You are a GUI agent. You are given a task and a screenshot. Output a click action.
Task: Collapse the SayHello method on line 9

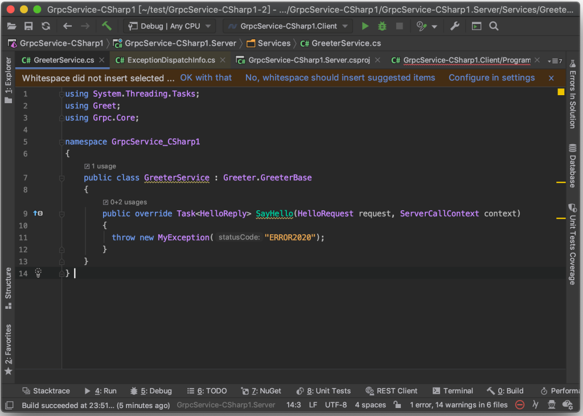coord(61,214)
